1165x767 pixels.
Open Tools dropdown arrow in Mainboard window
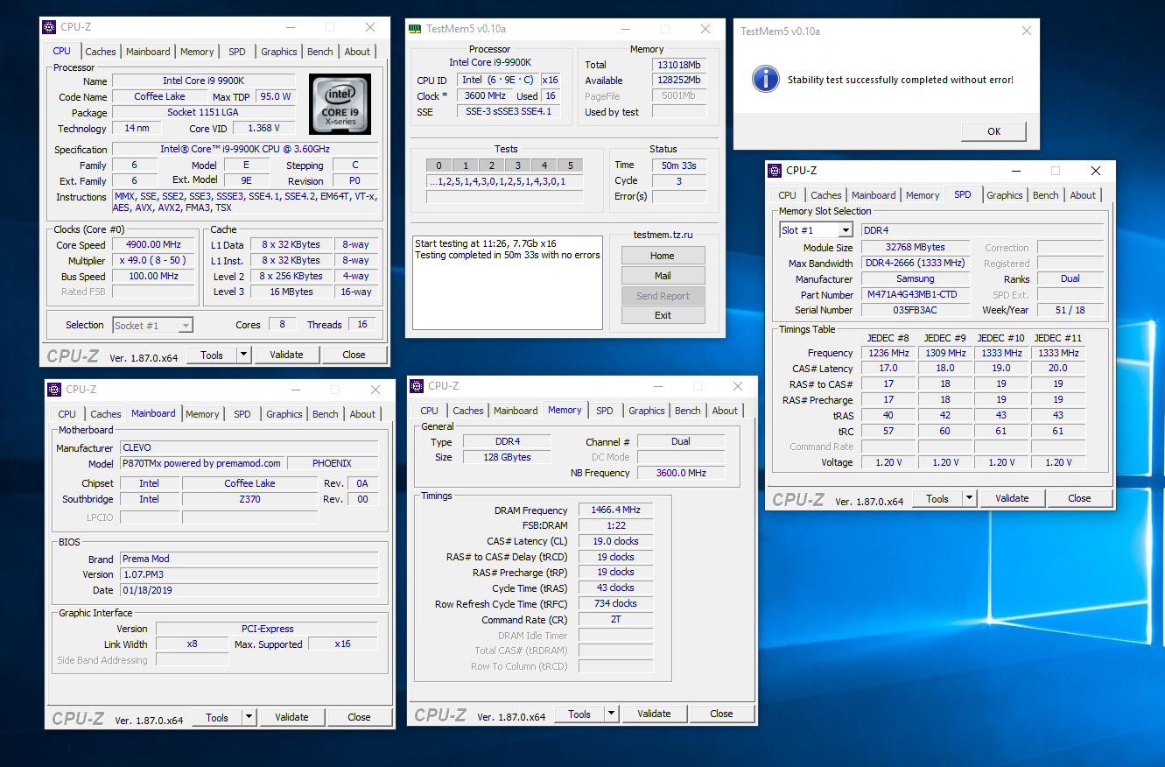tap(249, 717)
